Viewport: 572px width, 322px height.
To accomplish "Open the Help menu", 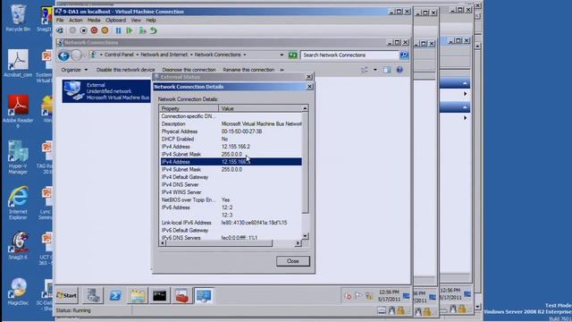I will coord(151,21).
